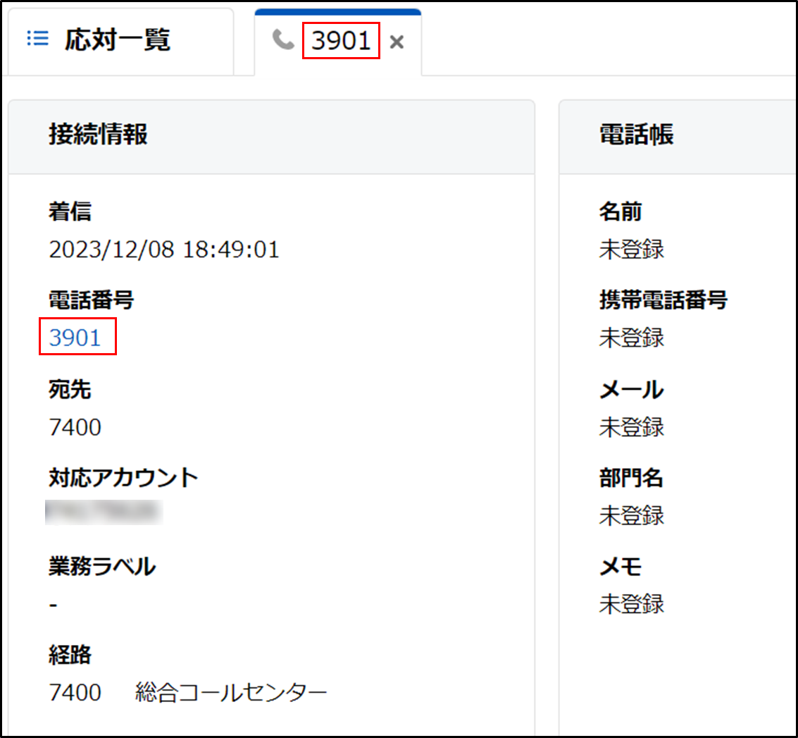Click the phone handset icon on 3901 tab

point(283,40)
